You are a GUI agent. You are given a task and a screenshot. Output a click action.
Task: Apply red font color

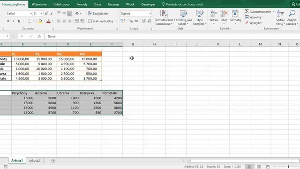[49, 21]
